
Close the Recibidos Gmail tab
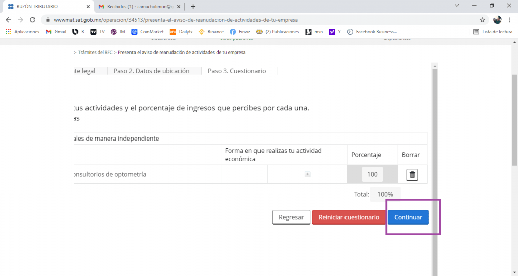(179, 6)
